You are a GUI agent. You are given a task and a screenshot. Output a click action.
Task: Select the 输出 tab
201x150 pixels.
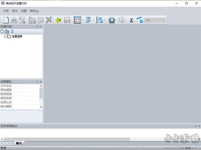click(19, 143)
